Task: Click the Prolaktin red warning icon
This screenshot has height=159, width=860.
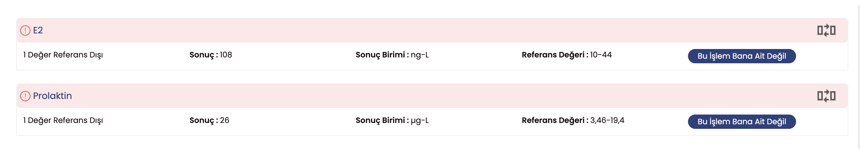Action: pos(25,96)
